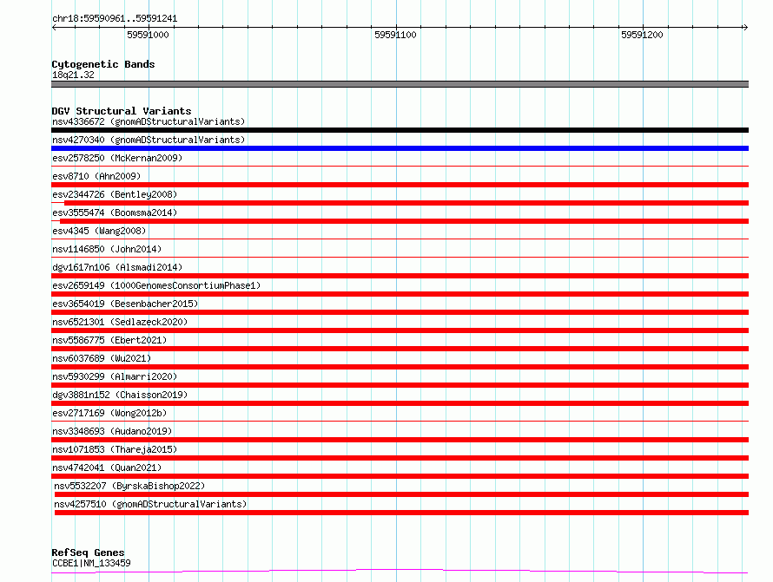Click the Cytogenetic Bands track heading
773x582 pixels.
(x=103, y=64)
